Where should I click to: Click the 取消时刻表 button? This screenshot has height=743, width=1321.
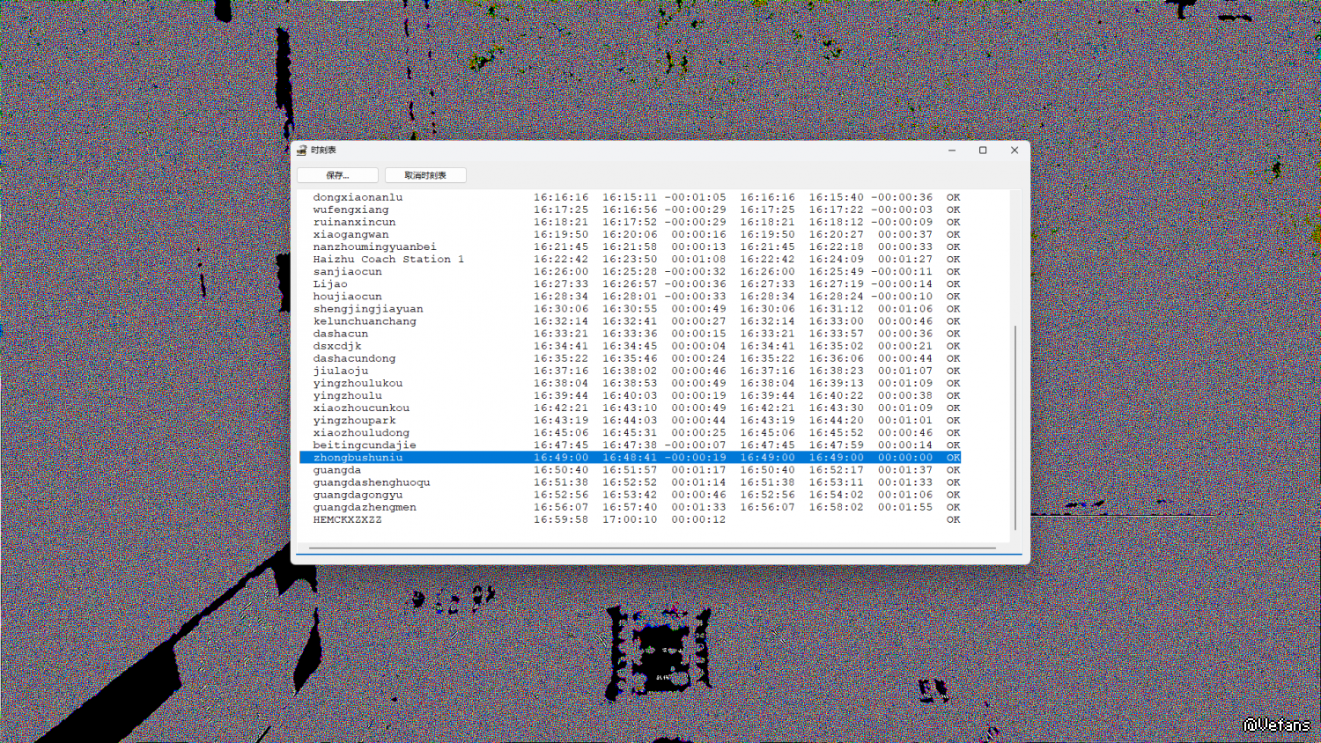[x=425, y=175]
